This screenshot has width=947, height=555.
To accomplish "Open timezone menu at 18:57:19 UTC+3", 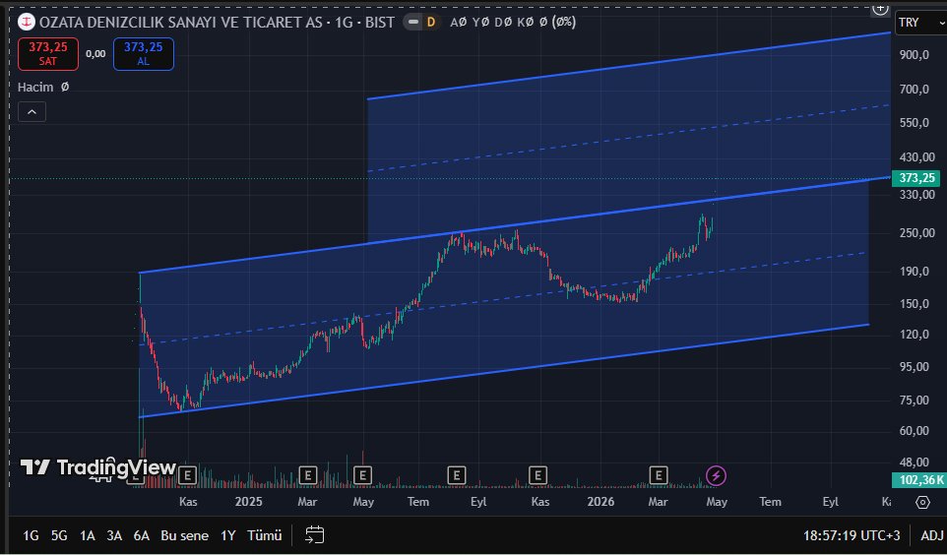I will point(852,535).
